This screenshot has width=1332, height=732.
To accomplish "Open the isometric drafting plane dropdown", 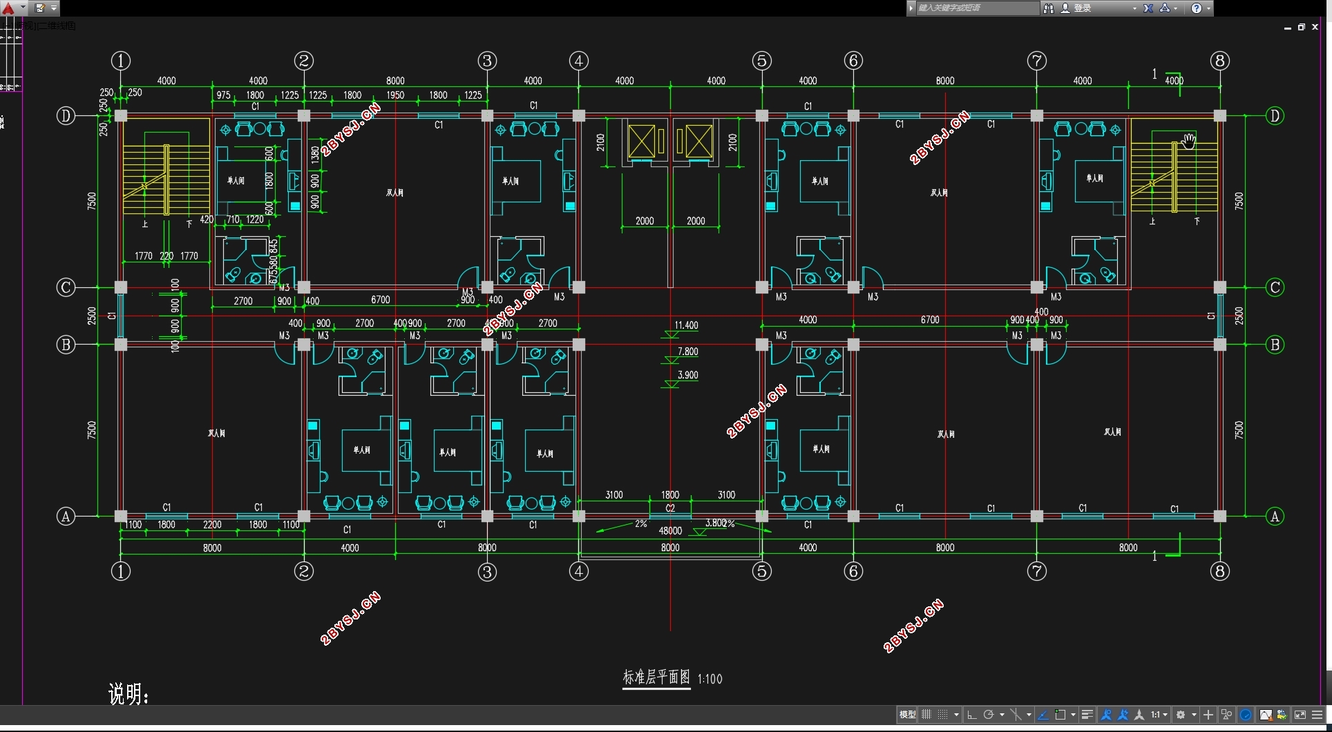I will [x=1029, y=715].
